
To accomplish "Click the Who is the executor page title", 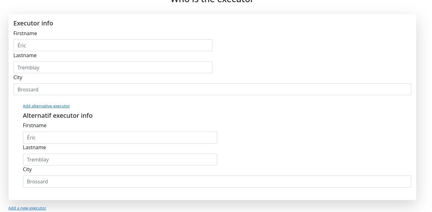I will (x=212, y=1).
